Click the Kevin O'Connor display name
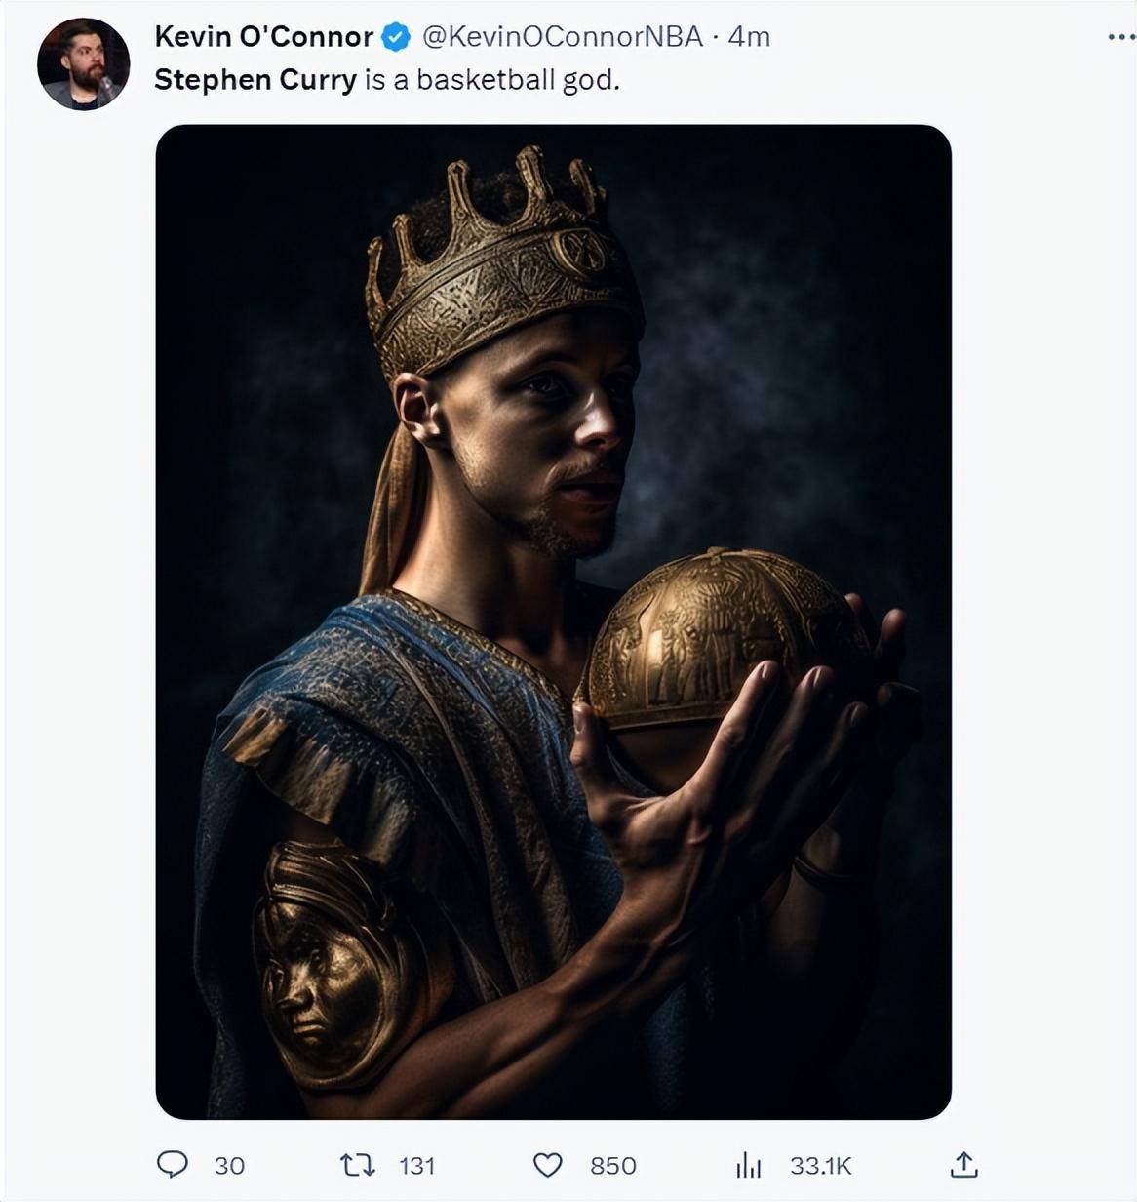Screen dimensions: 1137x1202 pyautogui.click(x=263, y=37)
